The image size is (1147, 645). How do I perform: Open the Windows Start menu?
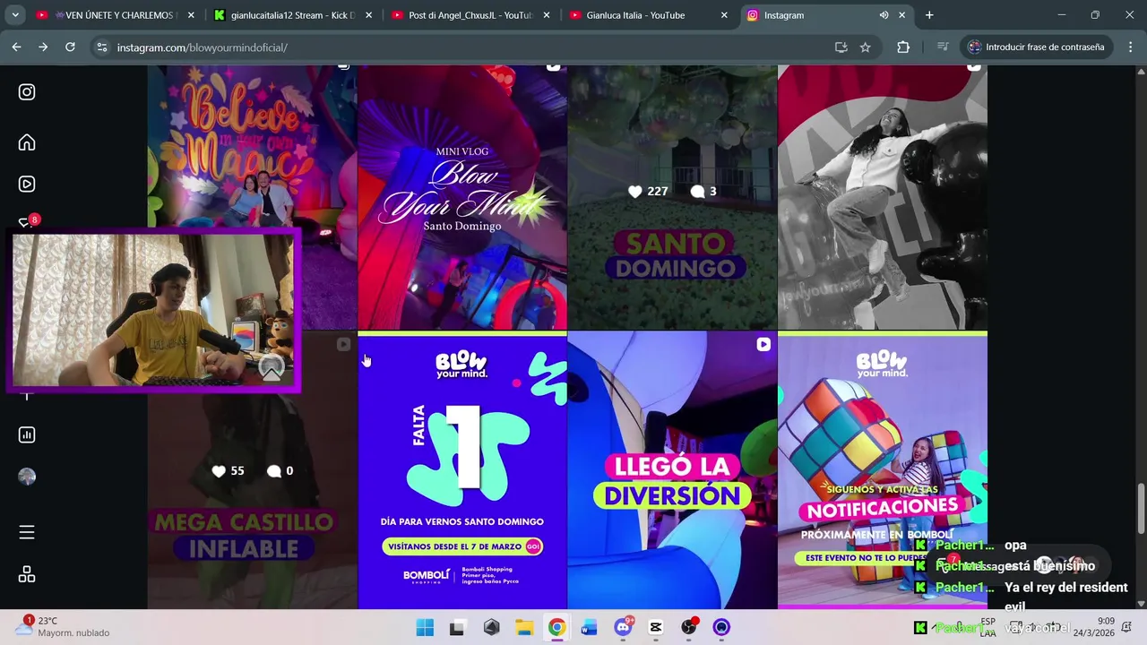[425, 627]
